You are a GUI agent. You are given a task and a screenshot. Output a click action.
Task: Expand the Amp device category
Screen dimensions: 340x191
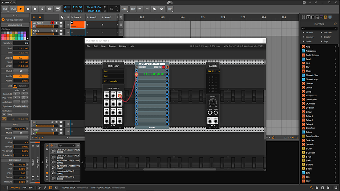(335, 47)
